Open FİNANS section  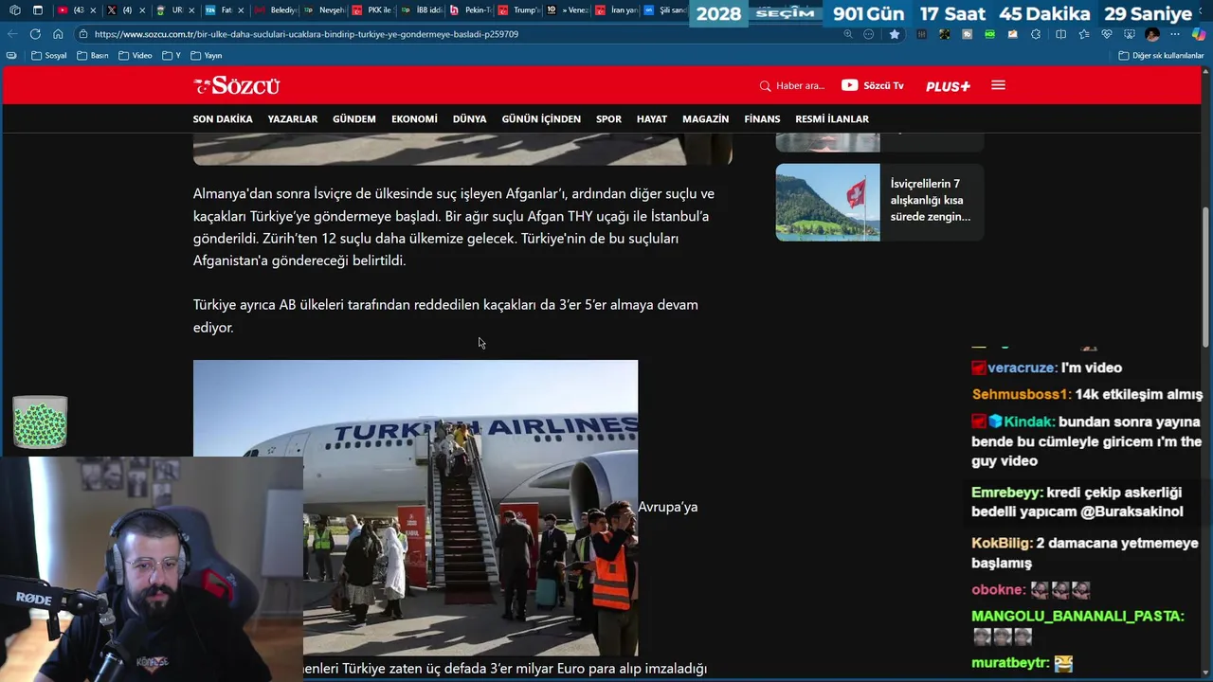[x=762, y=119]
